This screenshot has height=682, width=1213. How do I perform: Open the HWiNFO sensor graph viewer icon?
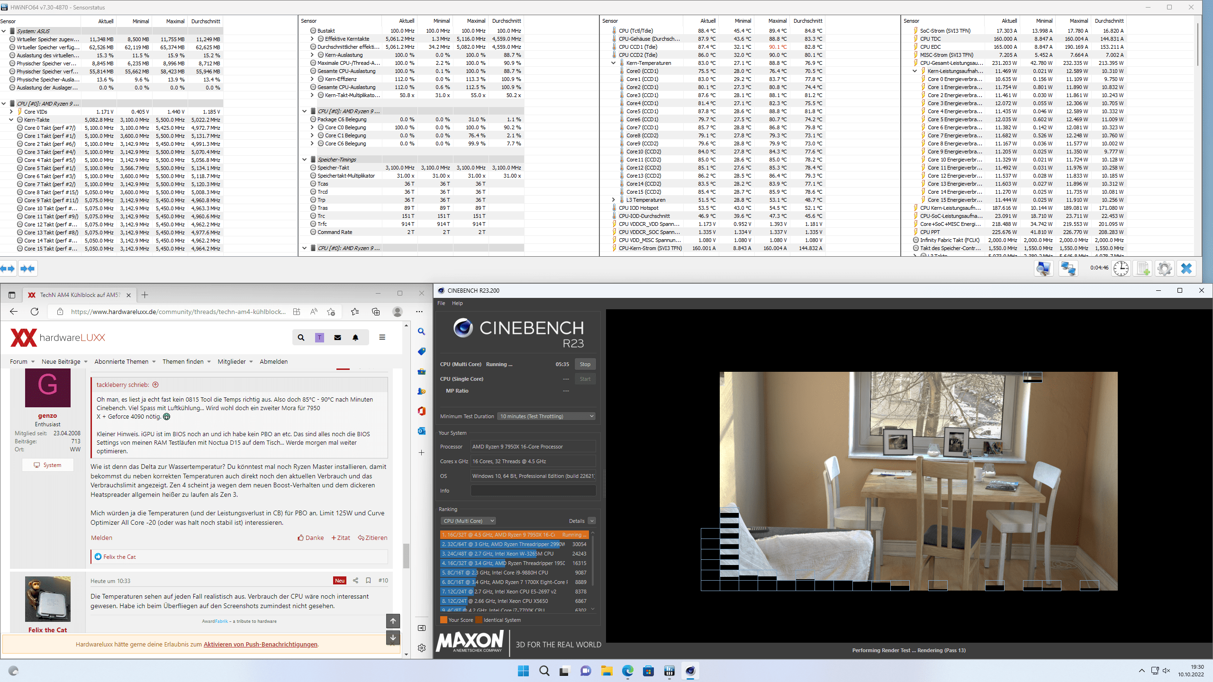coord(1043,269)
